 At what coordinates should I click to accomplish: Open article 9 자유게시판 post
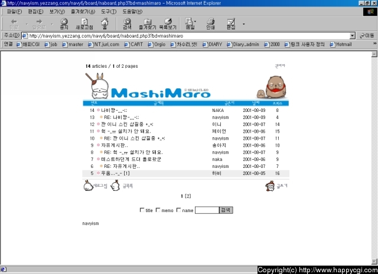[x=114, y=146]
